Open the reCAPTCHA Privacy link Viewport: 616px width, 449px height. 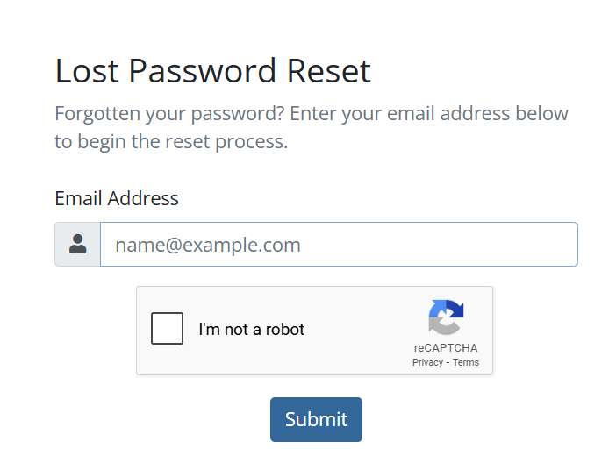coord(427,362)
